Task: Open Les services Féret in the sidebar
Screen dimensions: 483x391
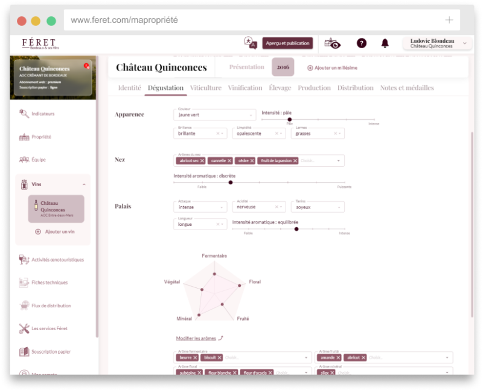Action: click(x=43, y=328)
